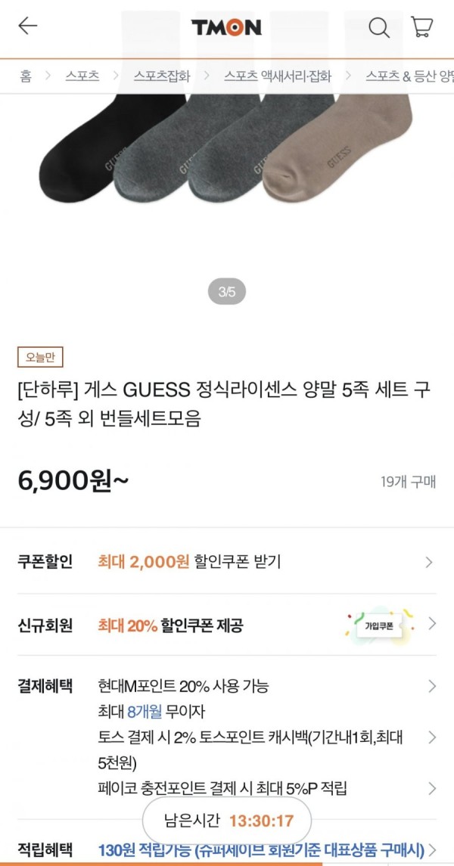
Task: Select the 스포츠잡화 breadcrumb link
Action: click(162, 76)
